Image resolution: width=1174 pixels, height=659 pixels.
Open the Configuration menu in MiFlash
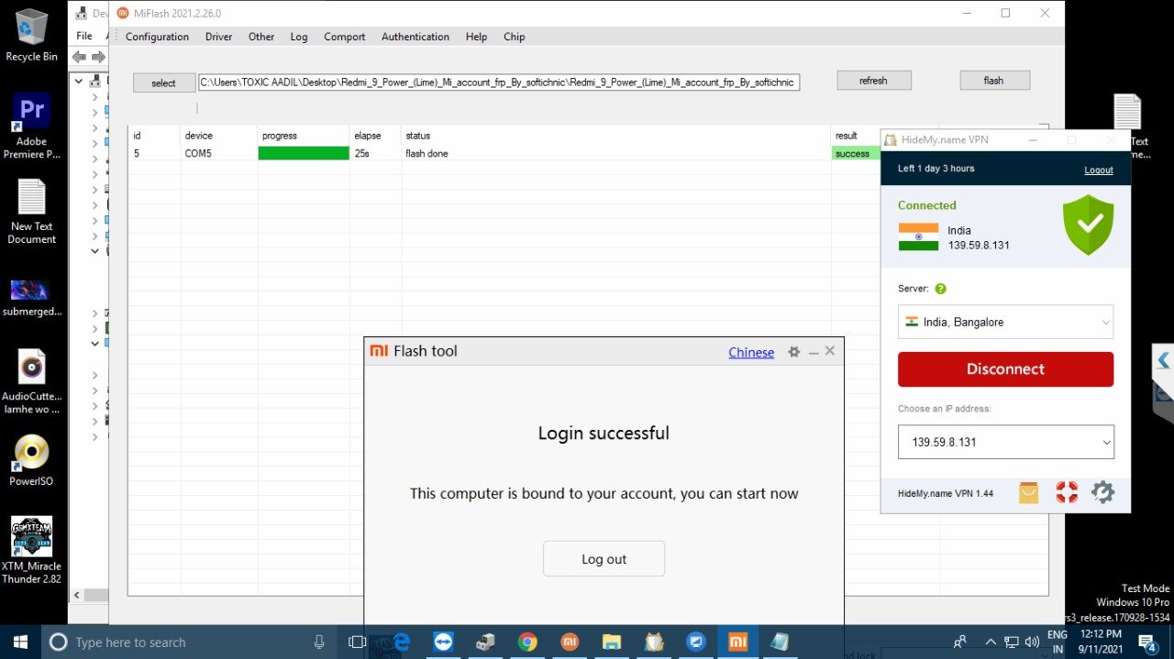(157, 37)
